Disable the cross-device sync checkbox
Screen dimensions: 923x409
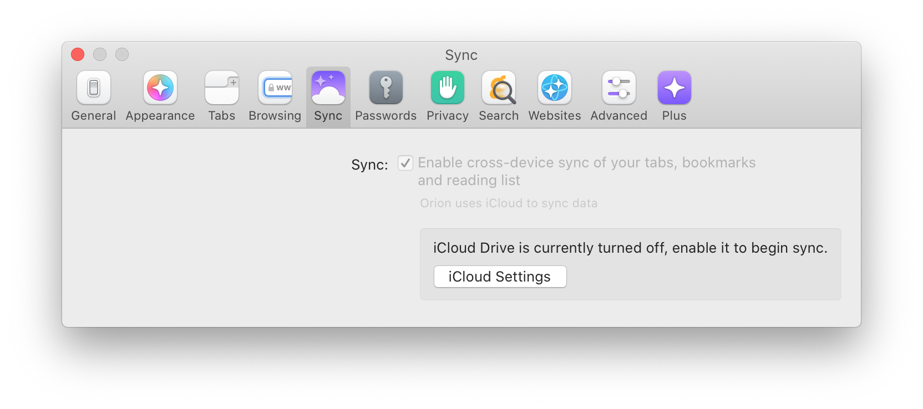(x=405, y=163)
